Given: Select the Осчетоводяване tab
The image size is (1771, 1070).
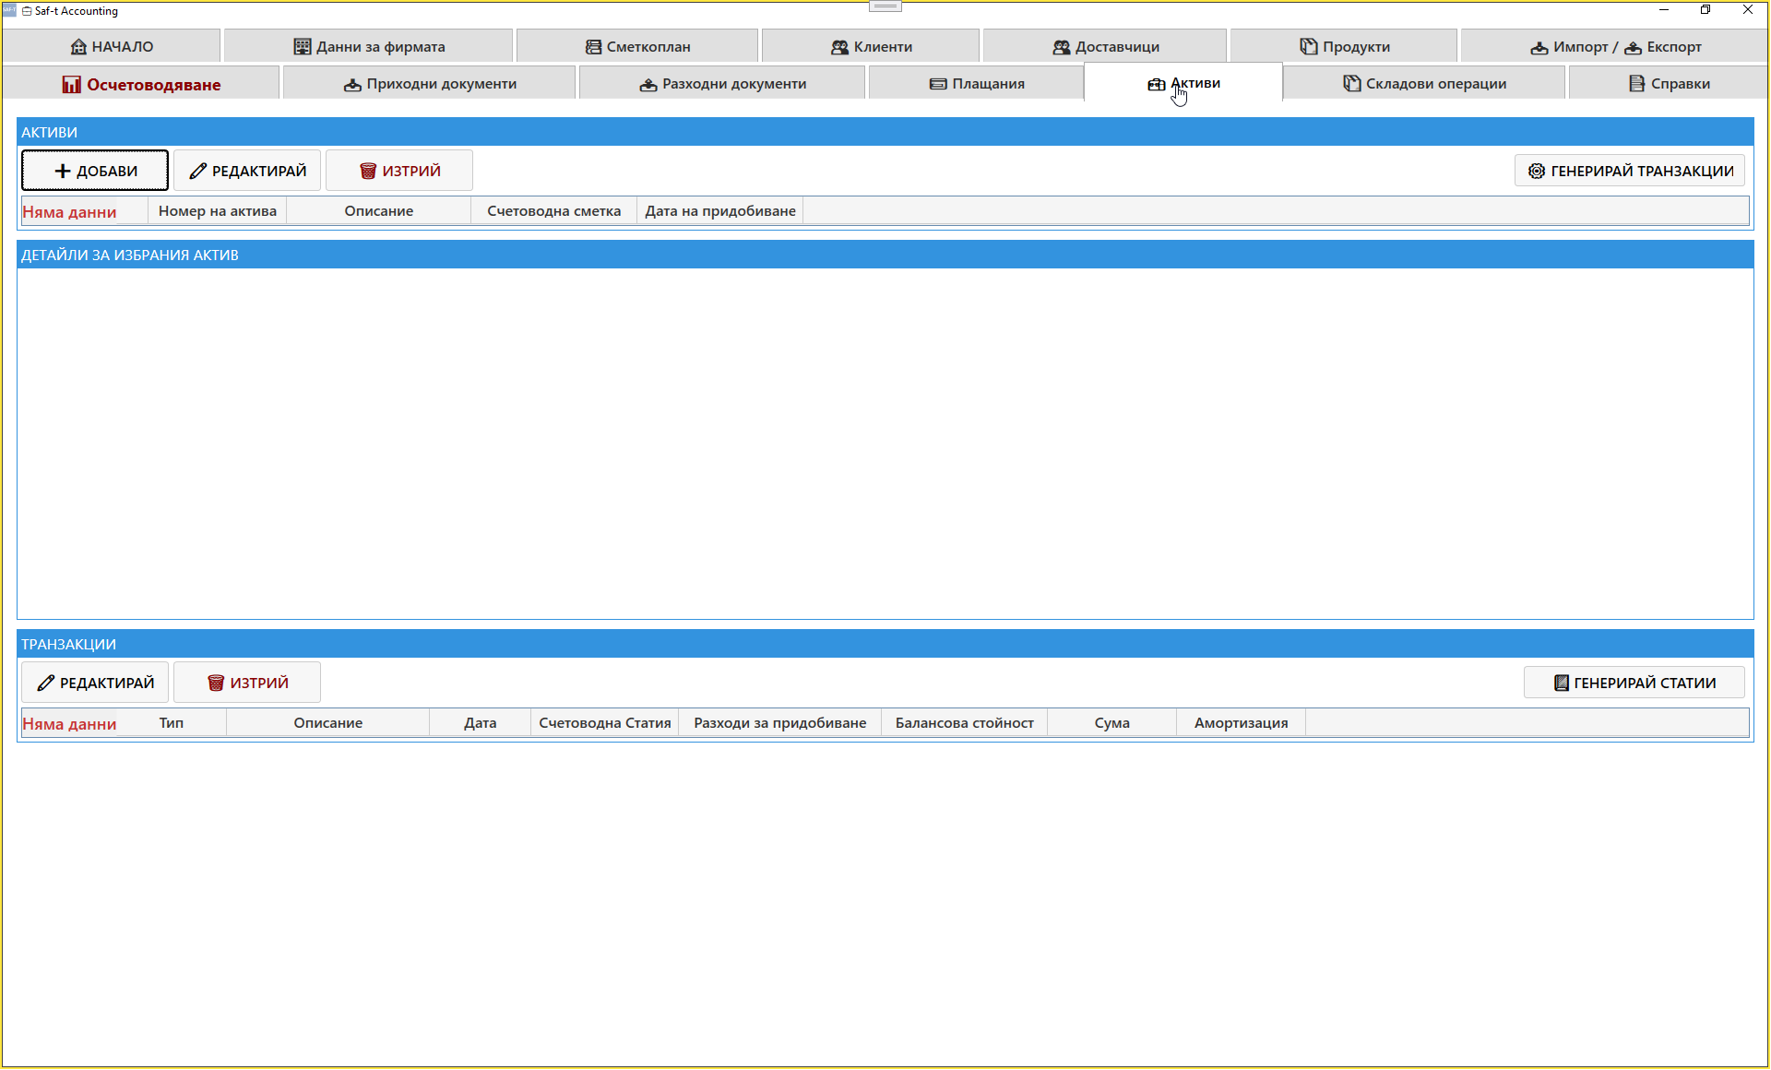Looking at the screenshot, I should (x=141, y=84).
